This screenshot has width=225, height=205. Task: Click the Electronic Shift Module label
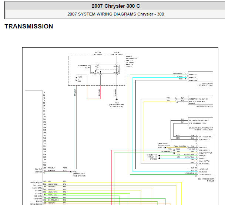(206, 180)
